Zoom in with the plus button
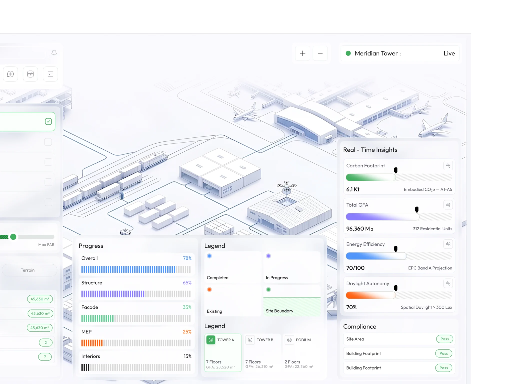The width and height of the screenshot is (512, 384). point(302,53)
